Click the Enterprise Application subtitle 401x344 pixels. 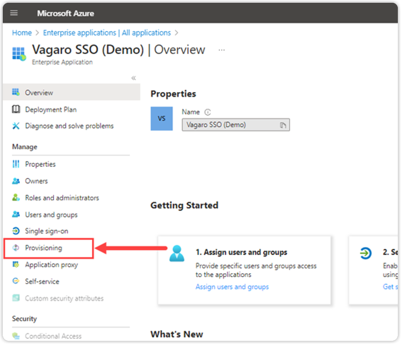tap(62, 62)
